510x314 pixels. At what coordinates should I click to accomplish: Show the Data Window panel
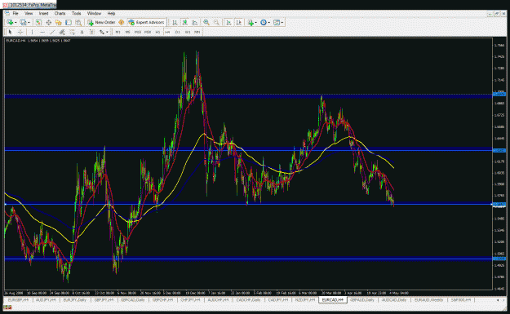tap(48, 23)
